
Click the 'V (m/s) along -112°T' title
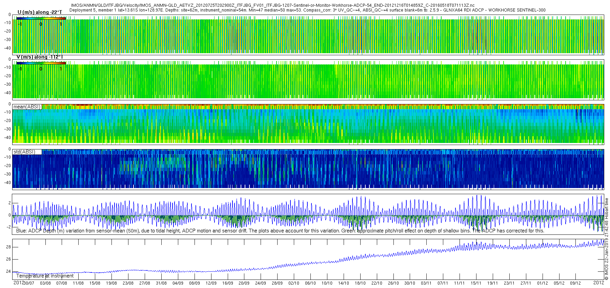[x=40, y=57]
